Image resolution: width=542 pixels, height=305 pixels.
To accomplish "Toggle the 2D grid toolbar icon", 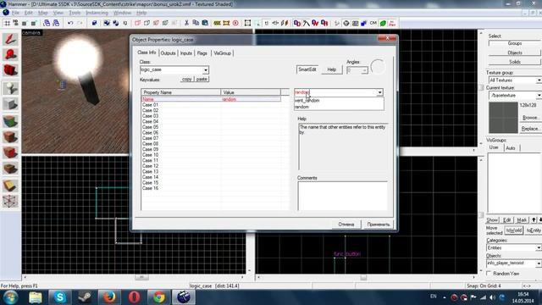I will tap(7, 23).
